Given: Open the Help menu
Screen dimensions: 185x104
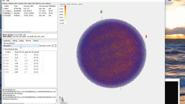Looking at the screenshot, I should pyautogui.click(x=8, y=1).
